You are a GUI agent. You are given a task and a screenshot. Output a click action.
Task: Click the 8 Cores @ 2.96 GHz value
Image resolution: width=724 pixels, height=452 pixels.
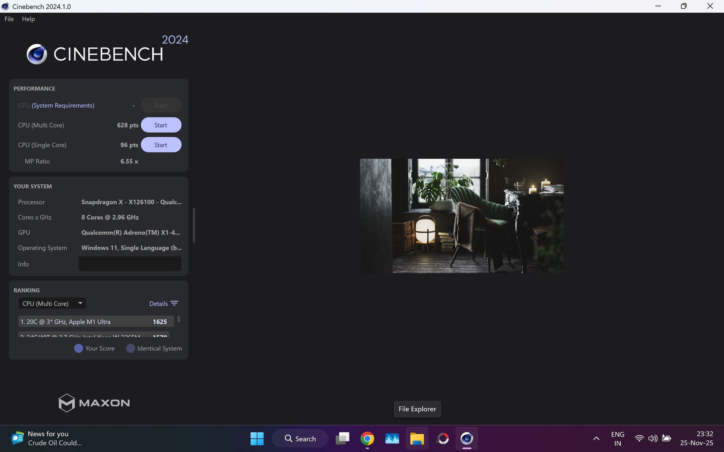[110, 217]
